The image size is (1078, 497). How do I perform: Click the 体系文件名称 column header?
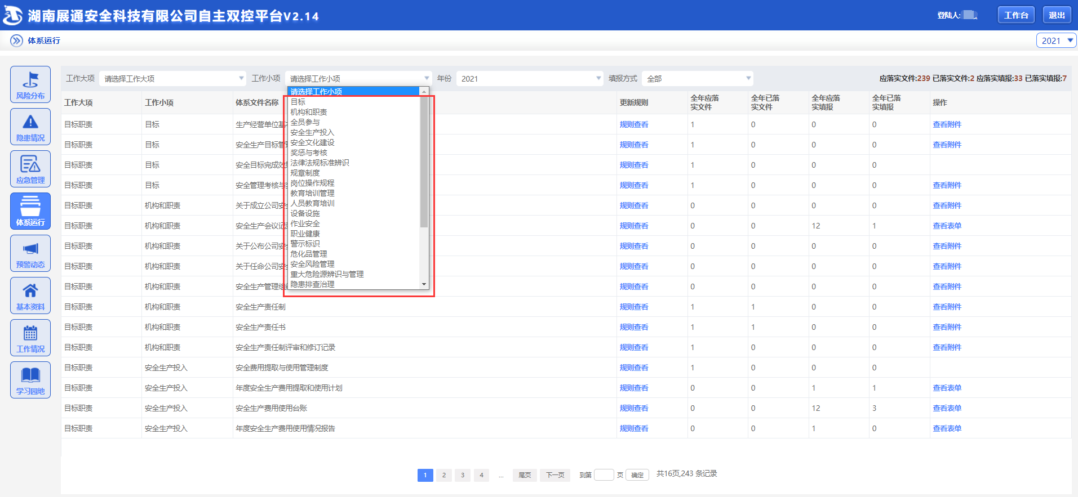(257, 102)
